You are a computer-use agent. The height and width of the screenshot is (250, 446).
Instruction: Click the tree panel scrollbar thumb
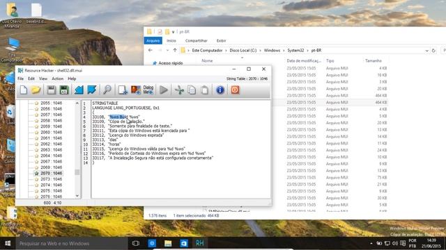point(77,172)
